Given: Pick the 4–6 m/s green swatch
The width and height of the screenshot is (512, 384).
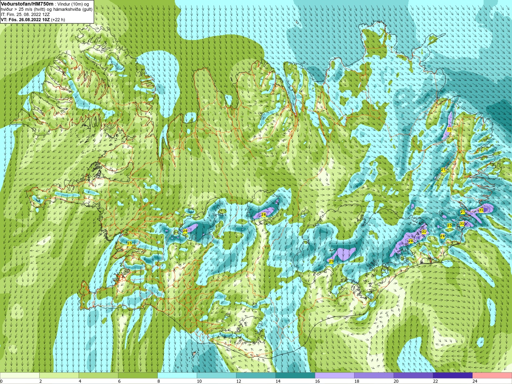Looking at the screenshot, I should point(98,376).
